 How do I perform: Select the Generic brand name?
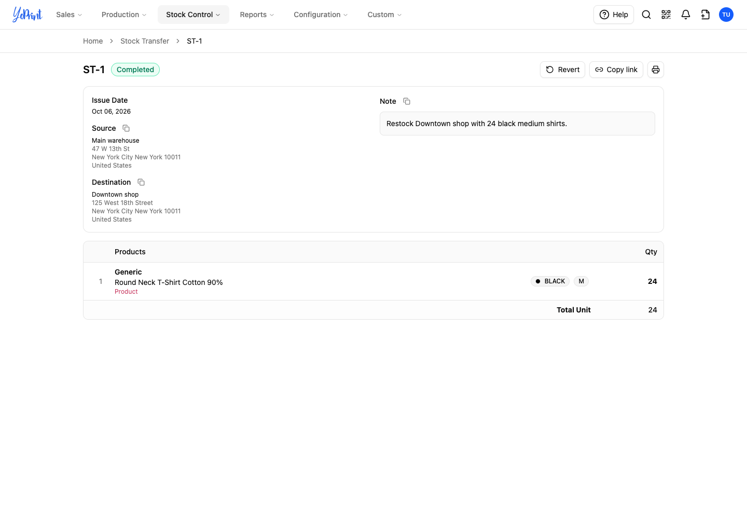[x=128, y=272]
